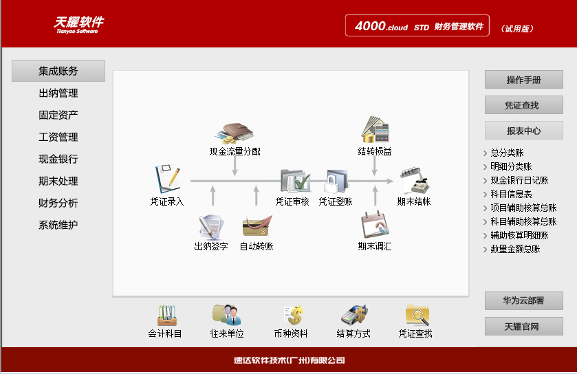
Task: Click the 操作手册 button
Action: [x=523, y=80]
